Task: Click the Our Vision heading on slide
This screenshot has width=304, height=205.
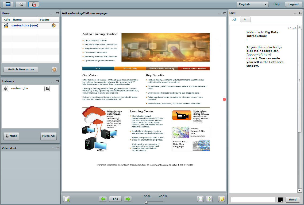Action: pyautogui.click(x=90, y=75)
